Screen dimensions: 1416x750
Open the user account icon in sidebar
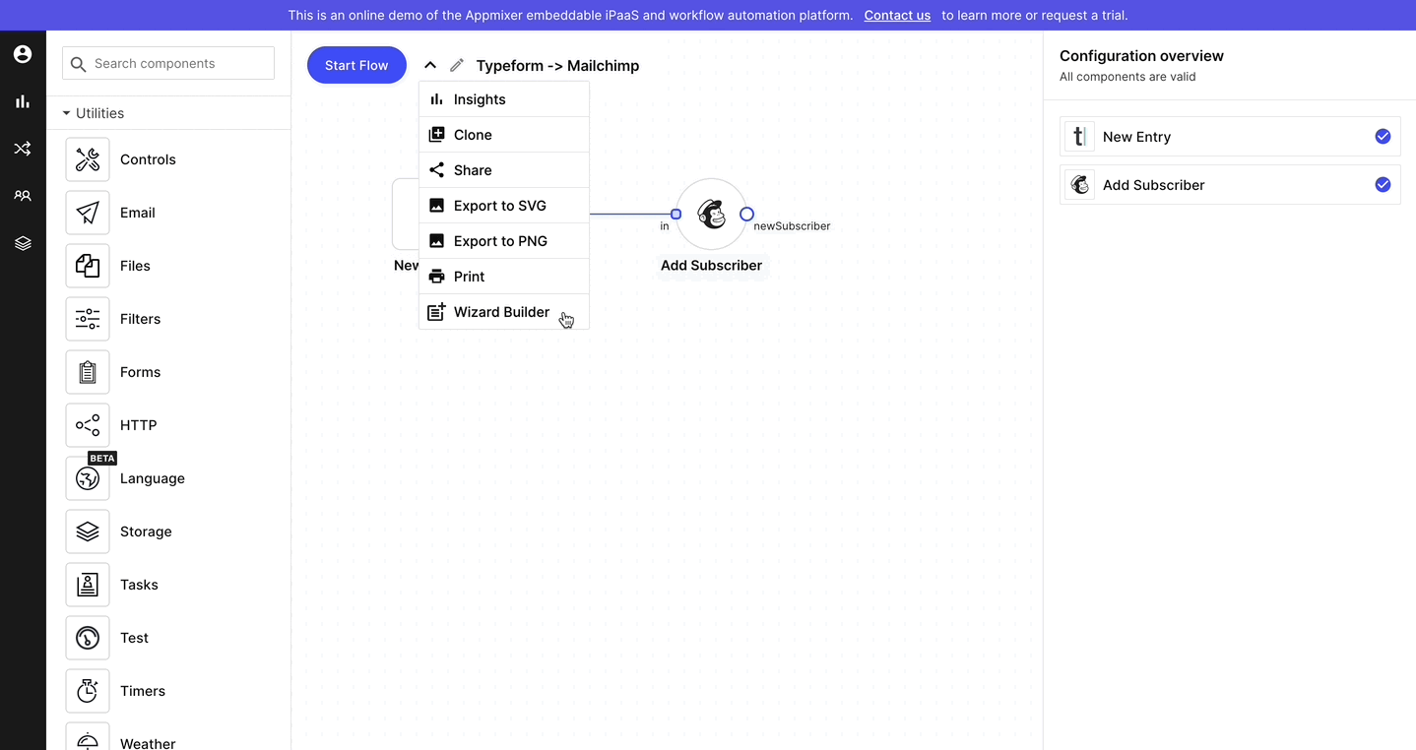click(23, 54)
